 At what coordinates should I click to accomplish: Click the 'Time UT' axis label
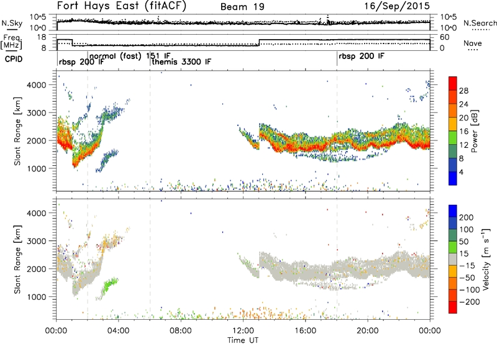243,340
